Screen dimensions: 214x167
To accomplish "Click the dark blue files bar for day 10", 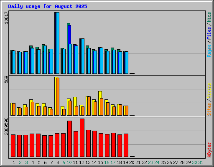I will click(69, 35).
